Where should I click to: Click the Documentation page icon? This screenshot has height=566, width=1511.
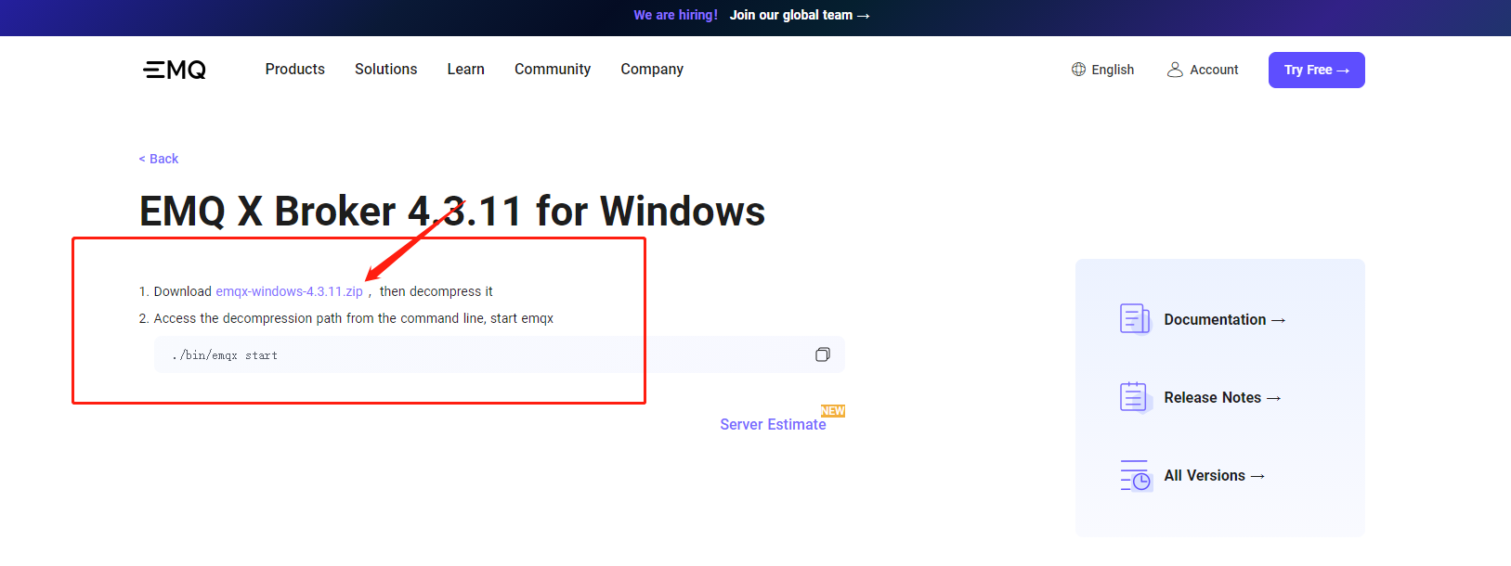point(1135,319)
